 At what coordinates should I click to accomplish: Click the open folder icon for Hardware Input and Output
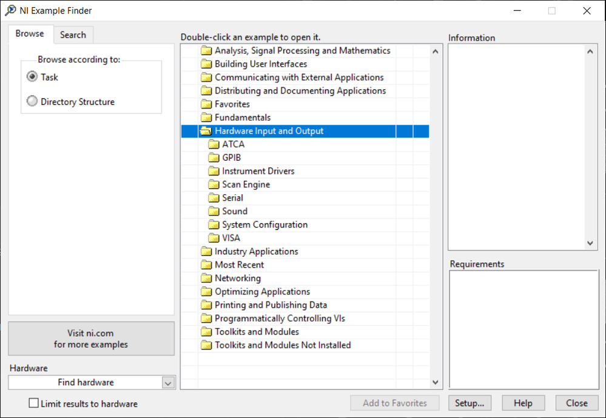(206, 131)
